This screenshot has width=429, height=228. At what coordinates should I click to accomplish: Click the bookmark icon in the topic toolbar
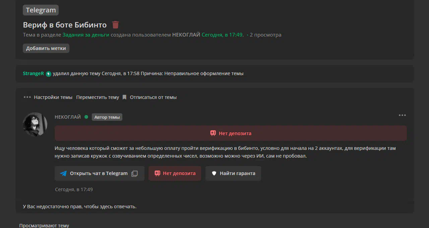(124, 97)
